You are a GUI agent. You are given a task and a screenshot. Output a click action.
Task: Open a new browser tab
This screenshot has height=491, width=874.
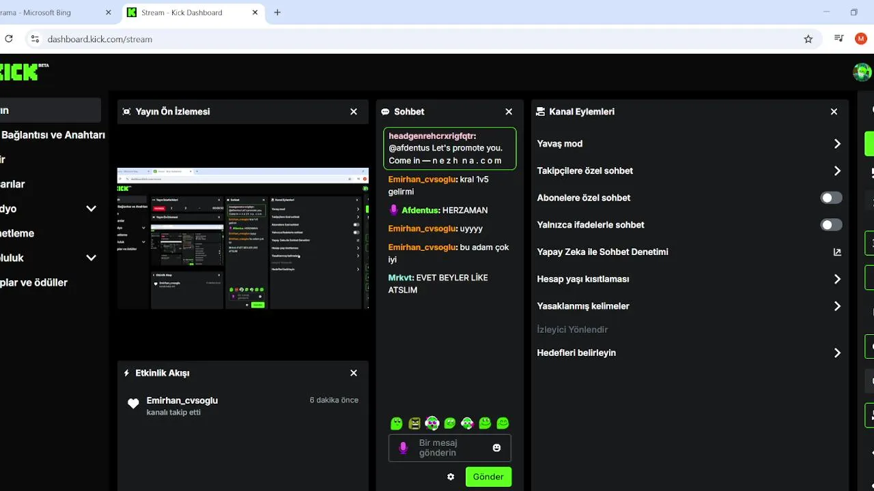click(x=277, y=12)
